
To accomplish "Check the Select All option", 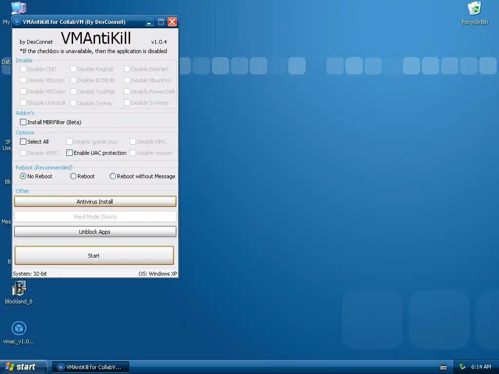I will tap(23, 142).
